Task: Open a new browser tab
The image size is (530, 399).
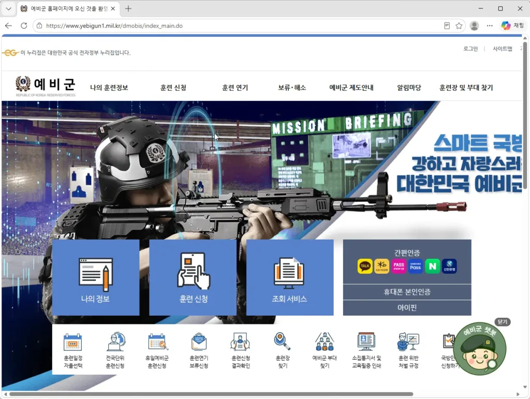Action: coord(128,9)
